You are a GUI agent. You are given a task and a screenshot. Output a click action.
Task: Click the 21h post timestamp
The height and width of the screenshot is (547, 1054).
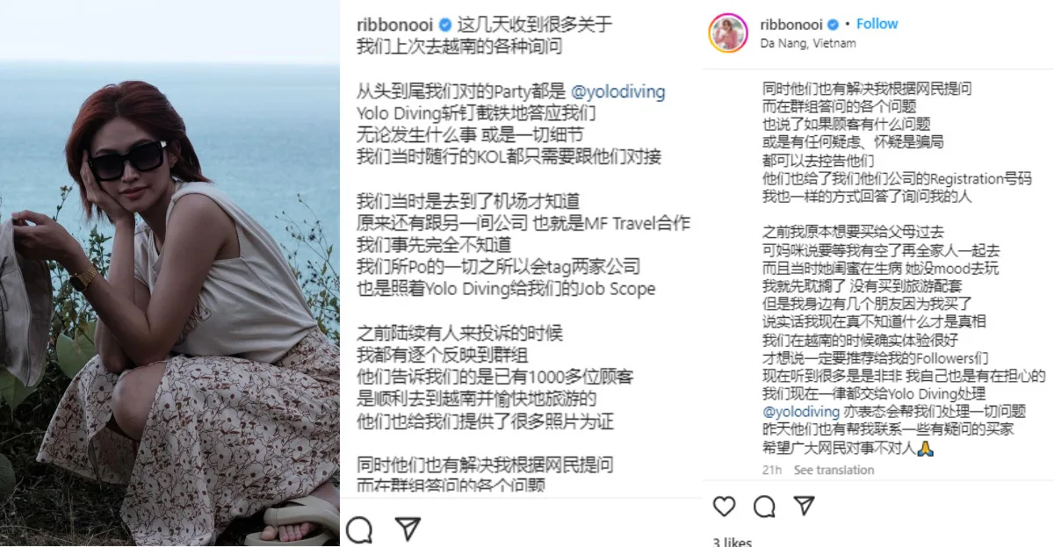pyautogui.click(x=771, y=471)
